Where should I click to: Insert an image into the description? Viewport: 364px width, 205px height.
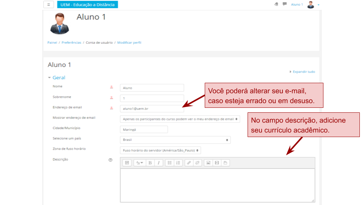[x=208, y=163]
